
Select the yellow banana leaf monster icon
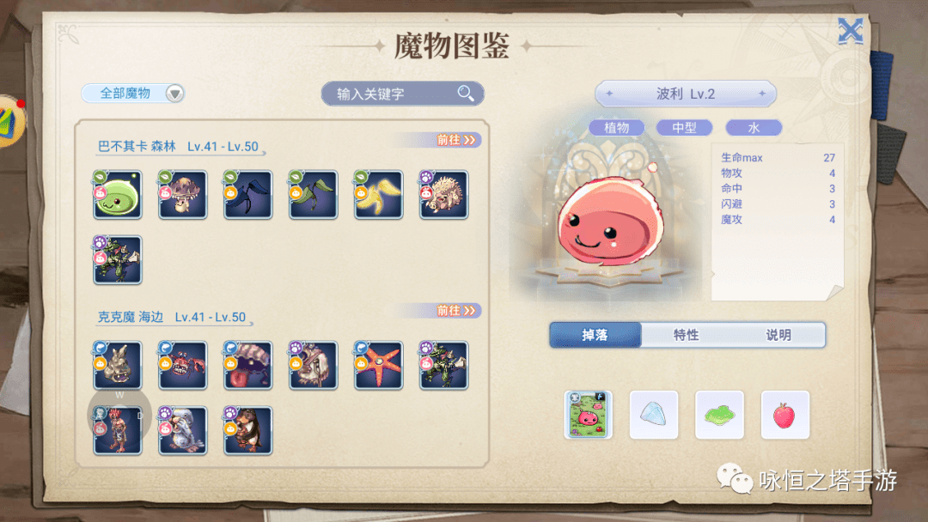tap(378, 195)
